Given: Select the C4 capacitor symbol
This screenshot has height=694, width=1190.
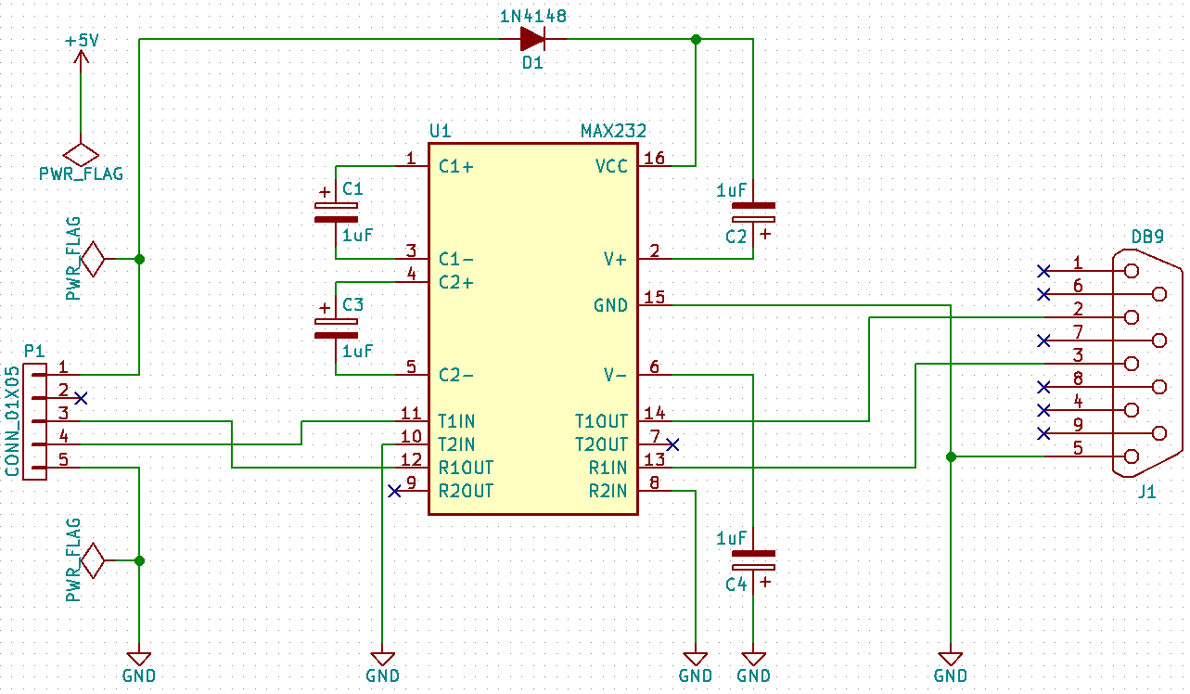Looking at the screenshot, I should 753,559.
